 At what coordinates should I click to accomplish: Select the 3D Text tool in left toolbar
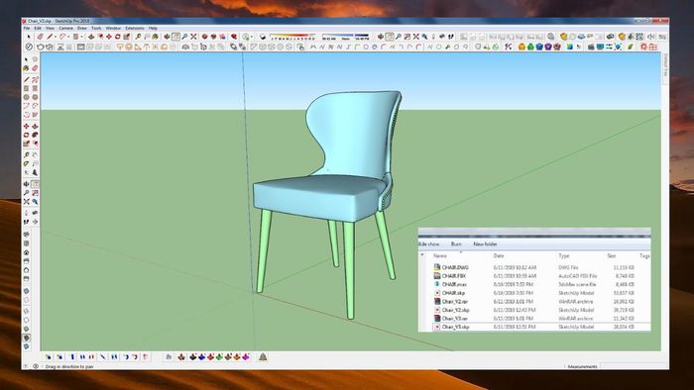(35, 172)
